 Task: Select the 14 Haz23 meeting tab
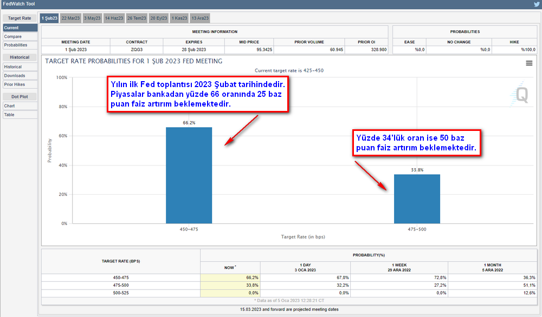point(114,18)
